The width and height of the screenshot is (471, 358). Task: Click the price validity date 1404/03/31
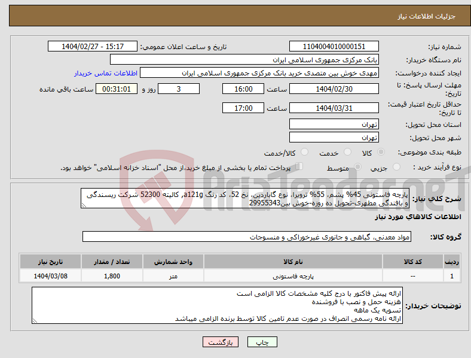coord(334,108)
